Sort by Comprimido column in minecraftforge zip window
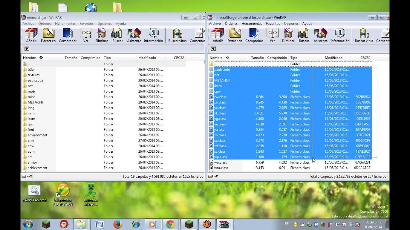Viewport: 410px width, 230px height. tap(277, 58)
